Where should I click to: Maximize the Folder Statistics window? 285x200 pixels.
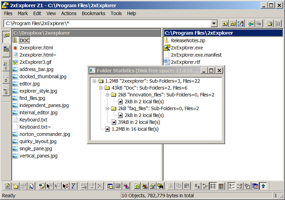(x=211, y=70)
